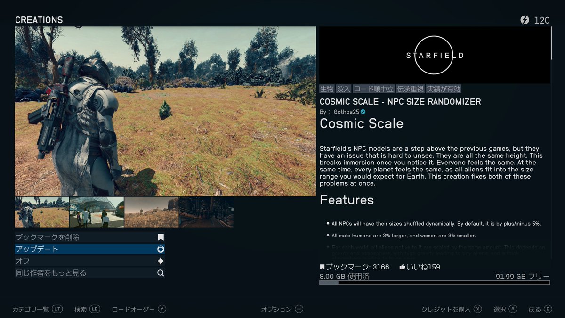Click 選択 label in bottom bar
This screenshot has width=565, height=318.
(500, 309)
